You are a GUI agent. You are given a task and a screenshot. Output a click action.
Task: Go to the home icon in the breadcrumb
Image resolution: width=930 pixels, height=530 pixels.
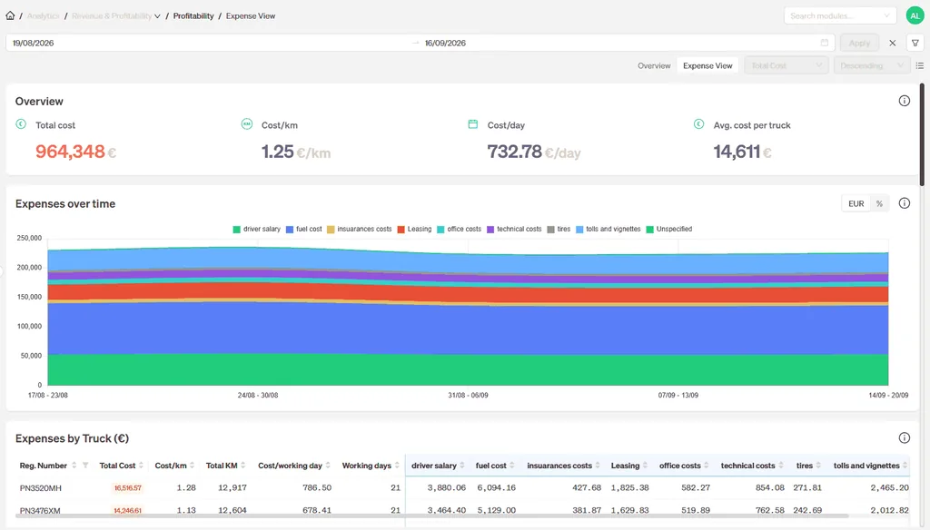[x=10, y=15]
